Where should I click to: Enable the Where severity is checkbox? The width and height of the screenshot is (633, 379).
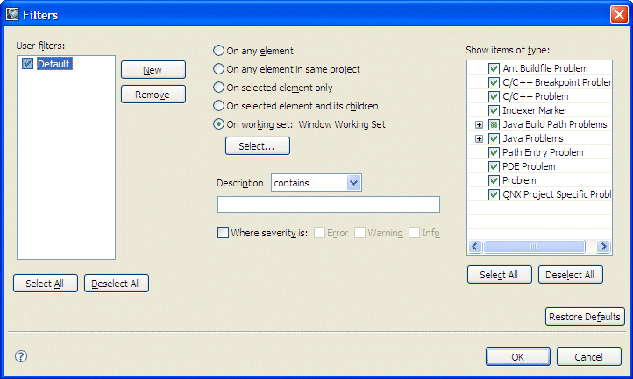223,233
